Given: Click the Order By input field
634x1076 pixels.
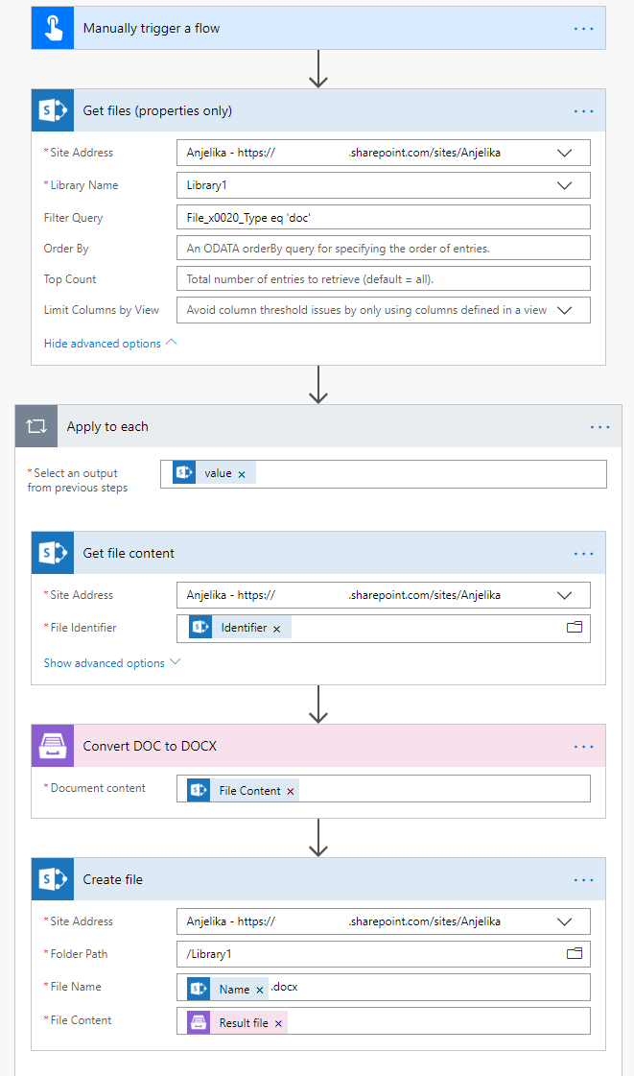Looking at the screenshot, I should pos(383,249).
